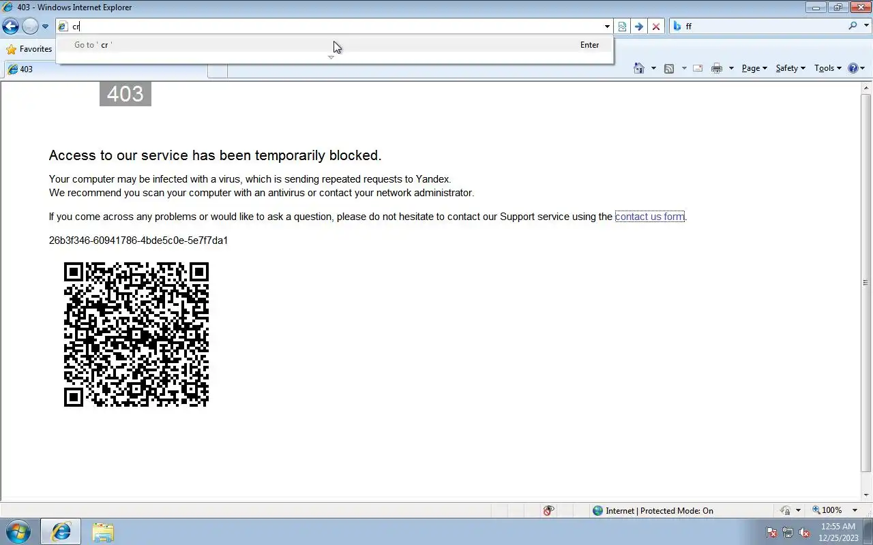
Task: Open the security status dropdown arrow
Action: [x=798, y=510]
